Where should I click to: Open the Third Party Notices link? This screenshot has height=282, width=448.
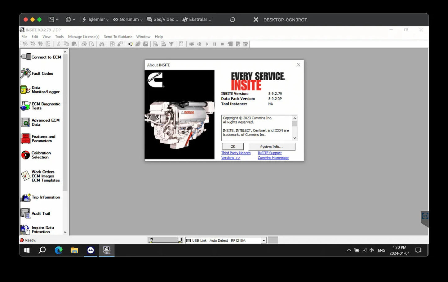[x=236, y=153]
